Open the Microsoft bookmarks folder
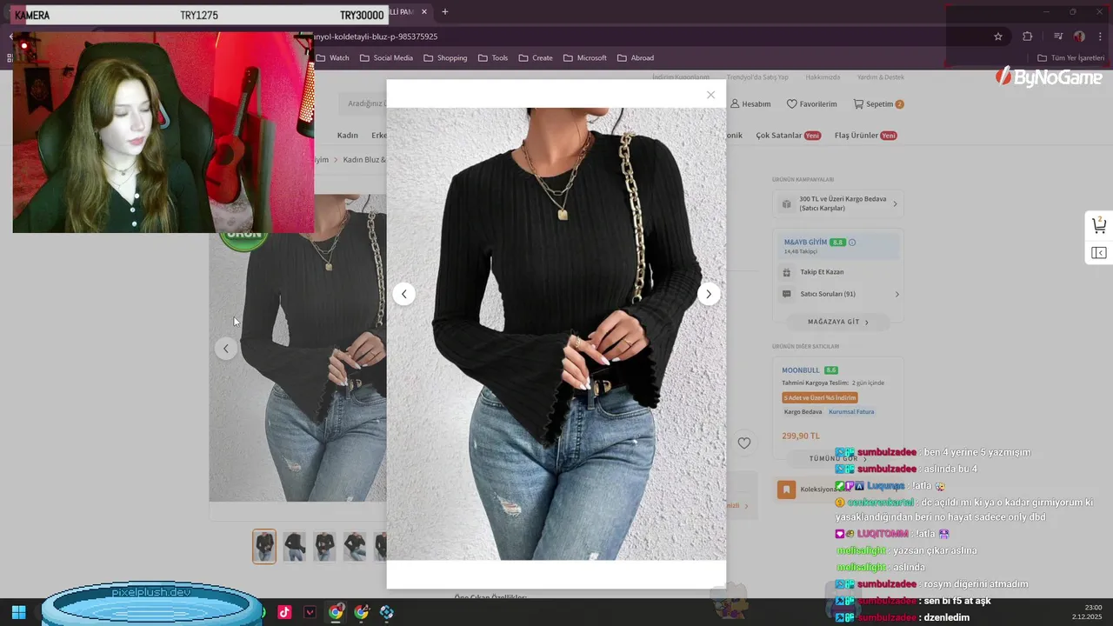The height and width of the screenshot is (626, 1113). tap(585, 58)
